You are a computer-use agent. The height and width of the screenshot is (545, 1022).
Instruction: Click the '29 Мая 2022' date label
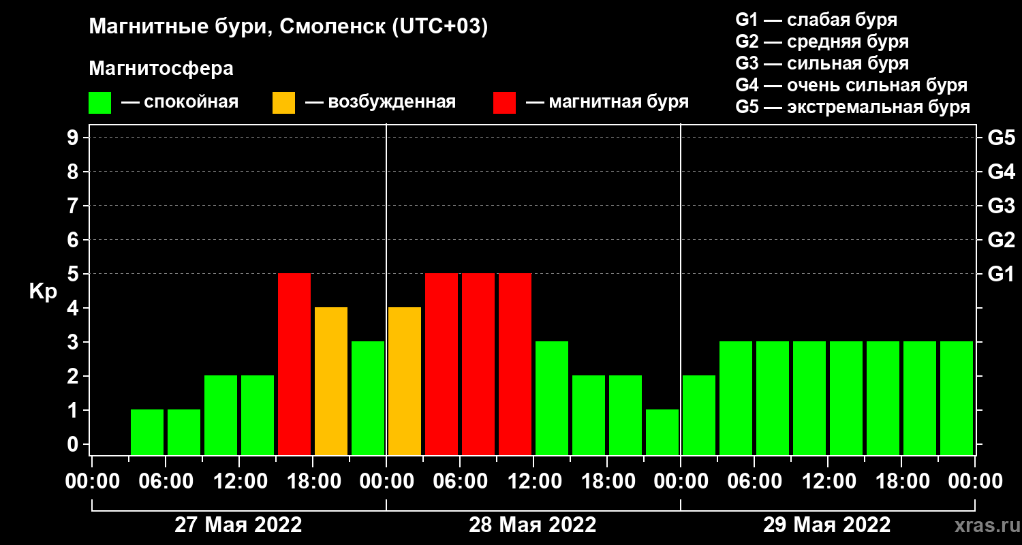[826, 525]
